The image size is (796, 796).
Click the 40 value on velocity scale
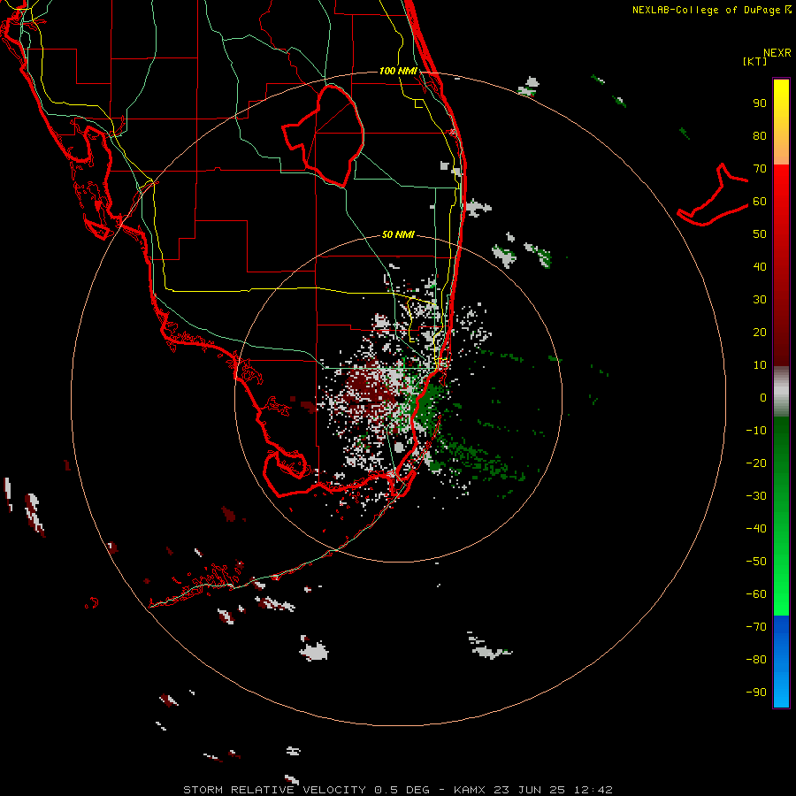point(760,266)
